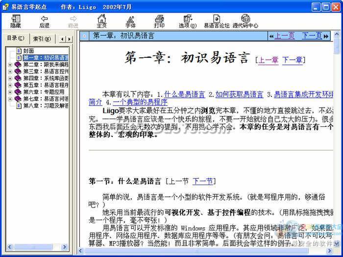Maximize the help window
This screenshot has width=343, height=257.
pyautogui.click(x=325, y=7)
